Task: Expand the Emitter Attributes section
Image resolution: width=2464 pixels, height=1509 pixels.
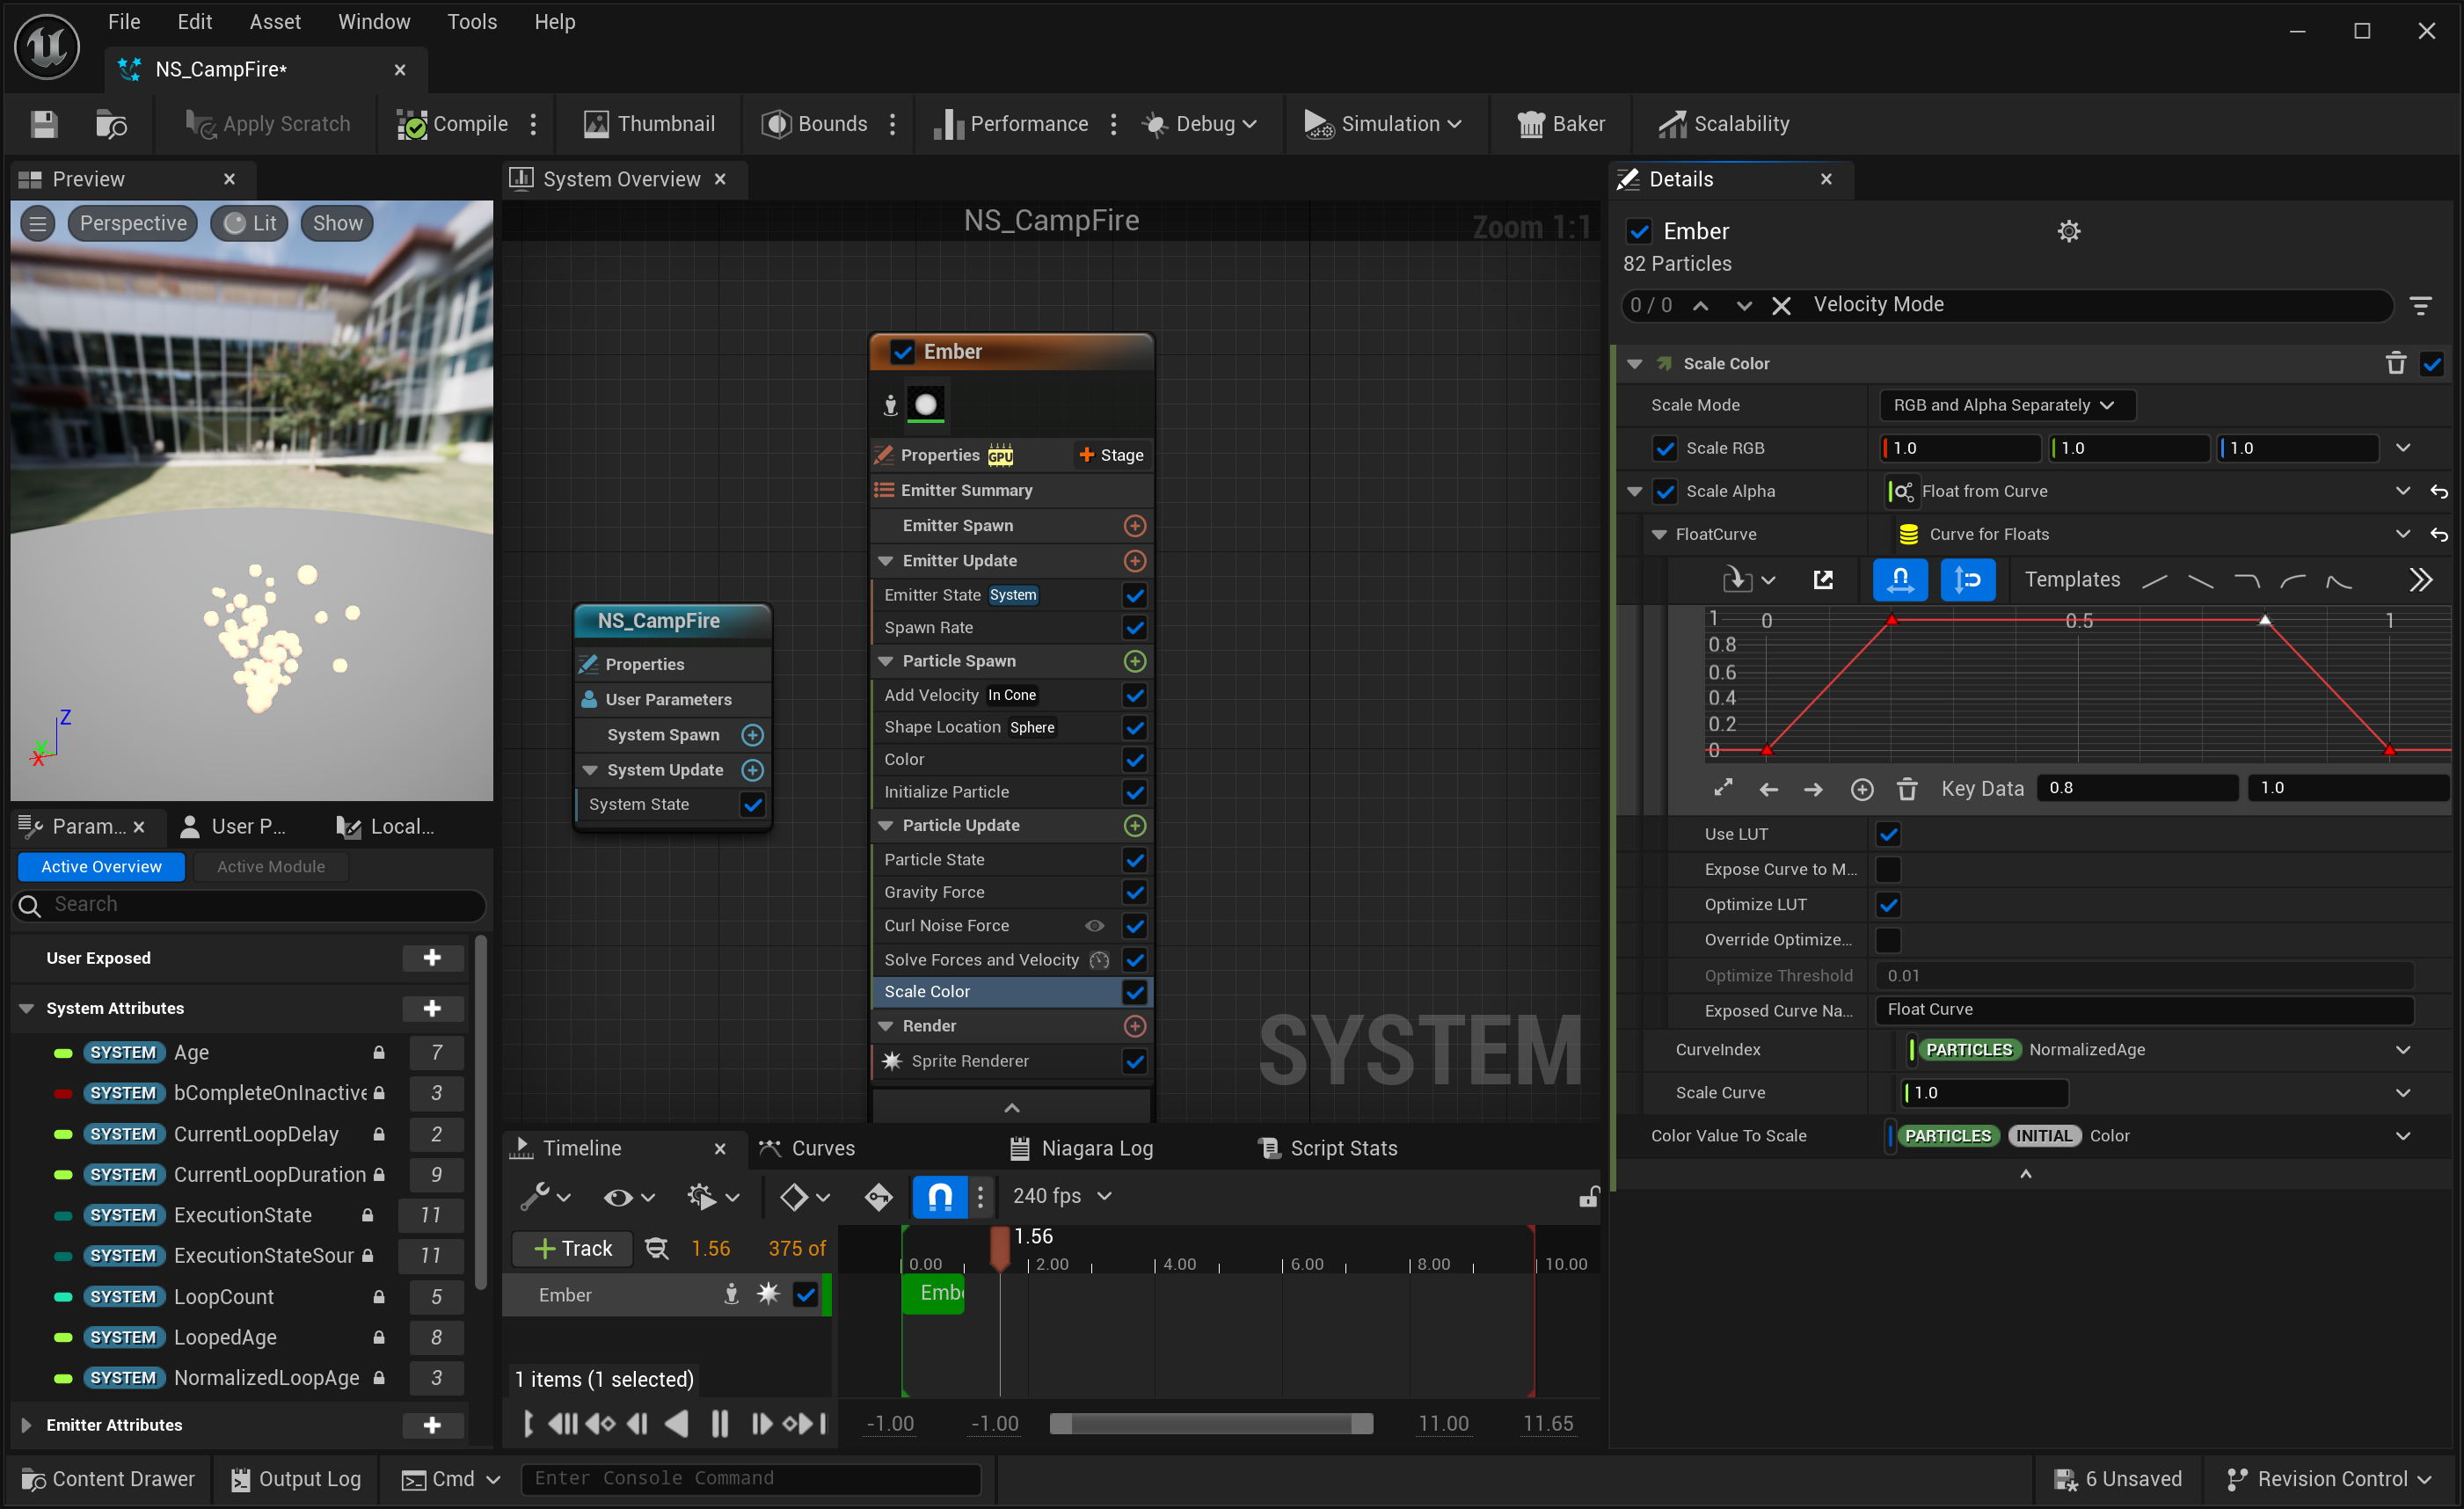Action: pos(26,1425)
